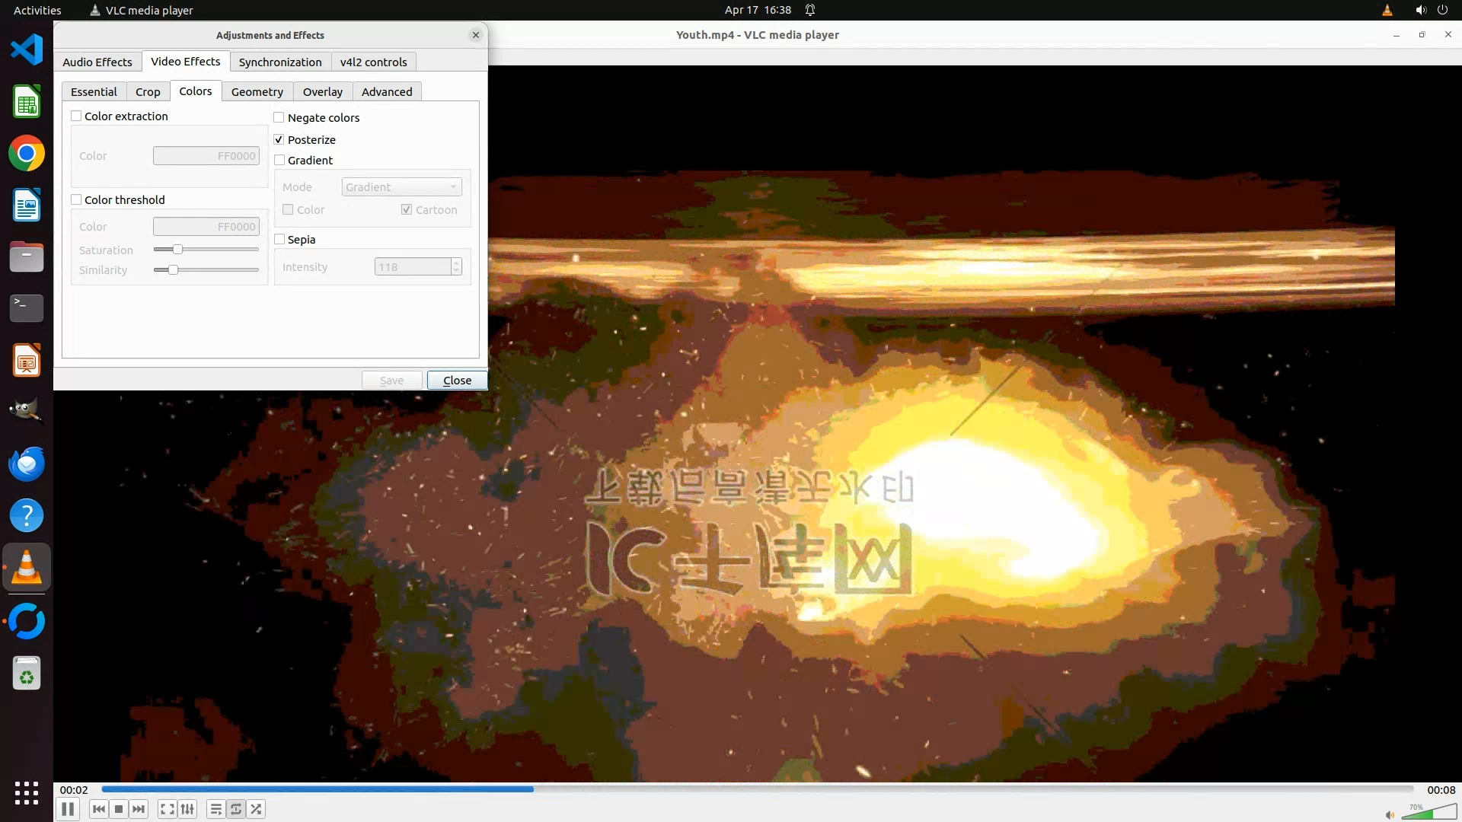The height and width of the screenshot is (822, 1462).
Task: Toggle fullscreen video mode
Action: [x=168, y=809]
